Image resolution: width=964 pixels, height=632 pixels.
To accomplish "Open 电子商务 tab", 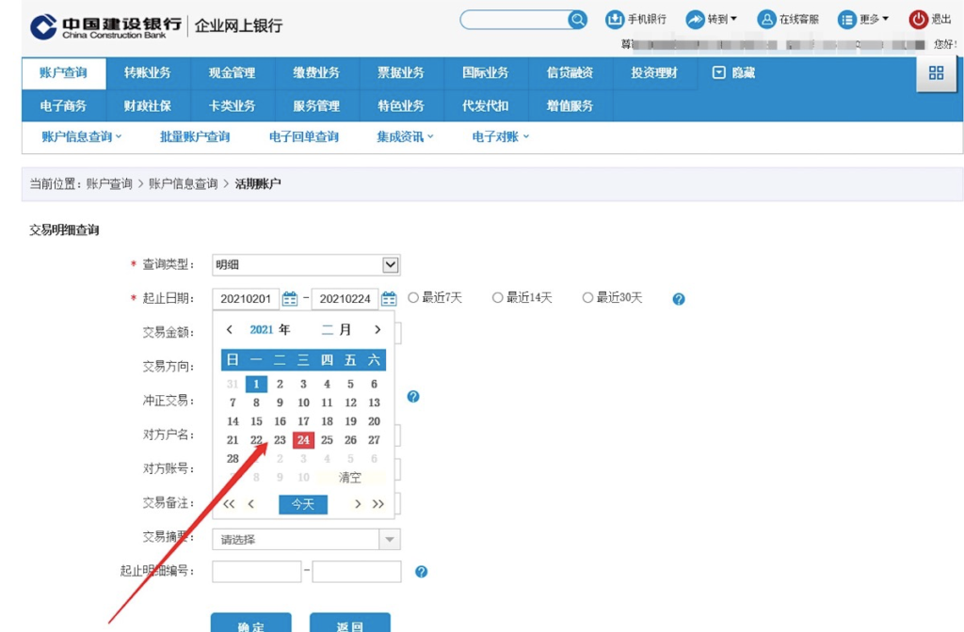I will pyautogui.click(x=63, y=105).
